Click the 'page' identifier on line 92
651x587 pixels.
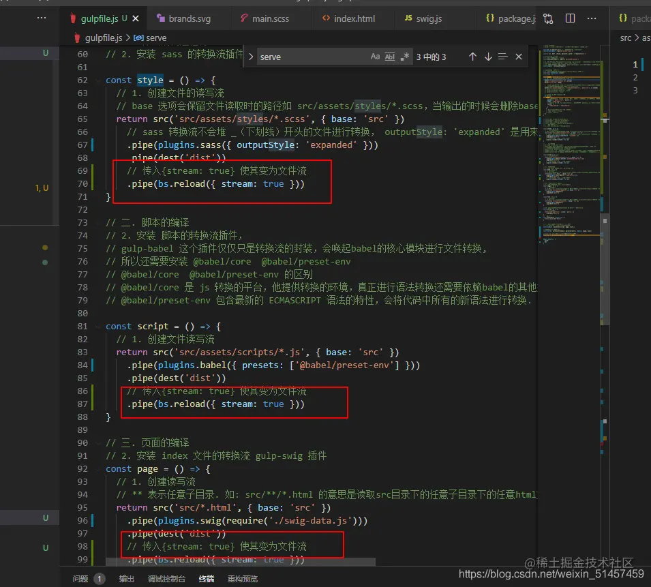tap(147, 468)
